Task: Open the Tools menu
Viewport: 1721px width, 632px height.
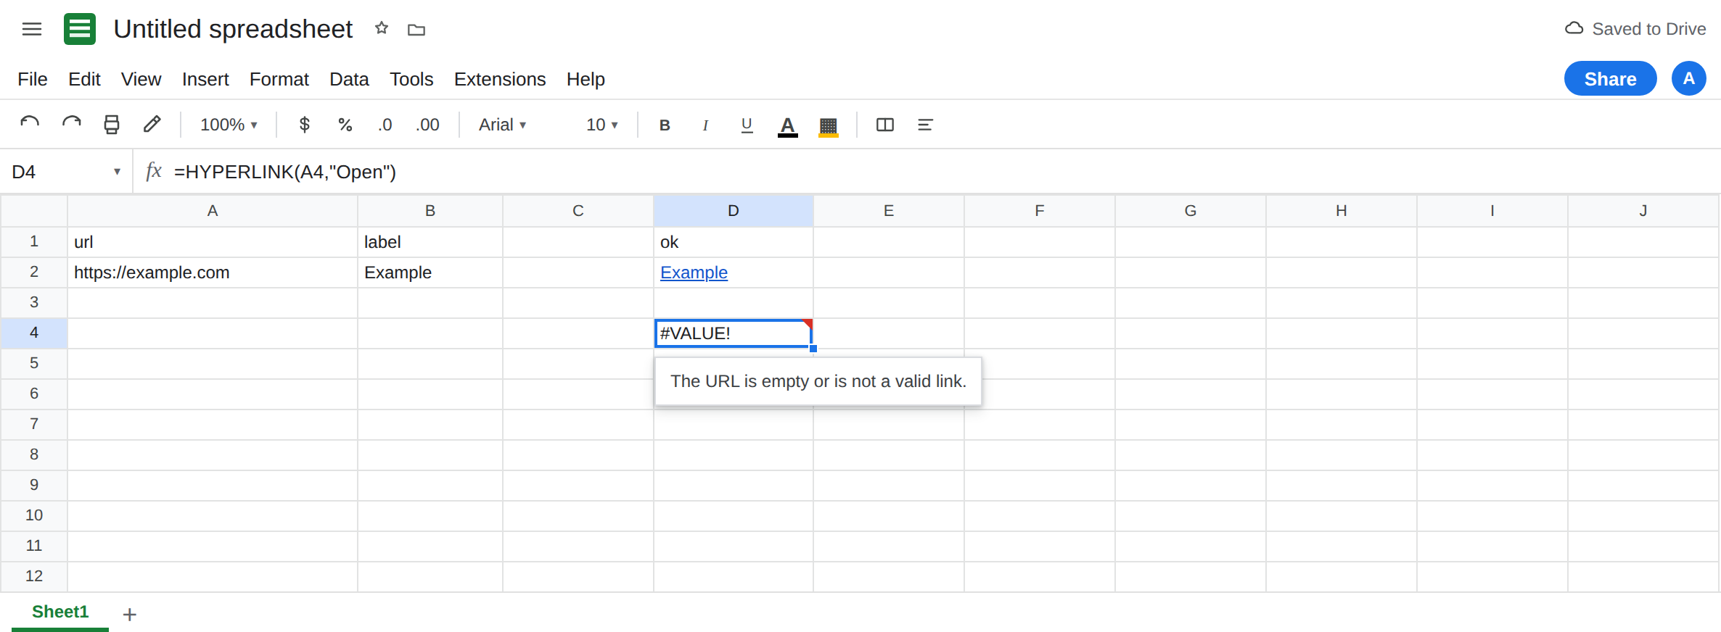Action: pos(411,79)
